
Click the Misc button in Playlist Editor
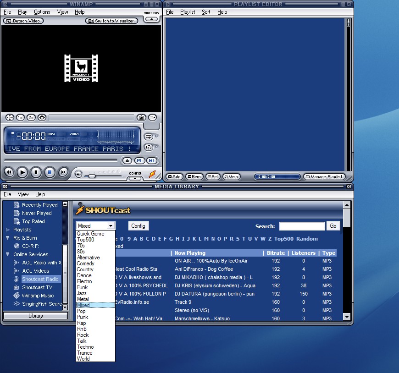pyautogui.click(x=231, y=177)
